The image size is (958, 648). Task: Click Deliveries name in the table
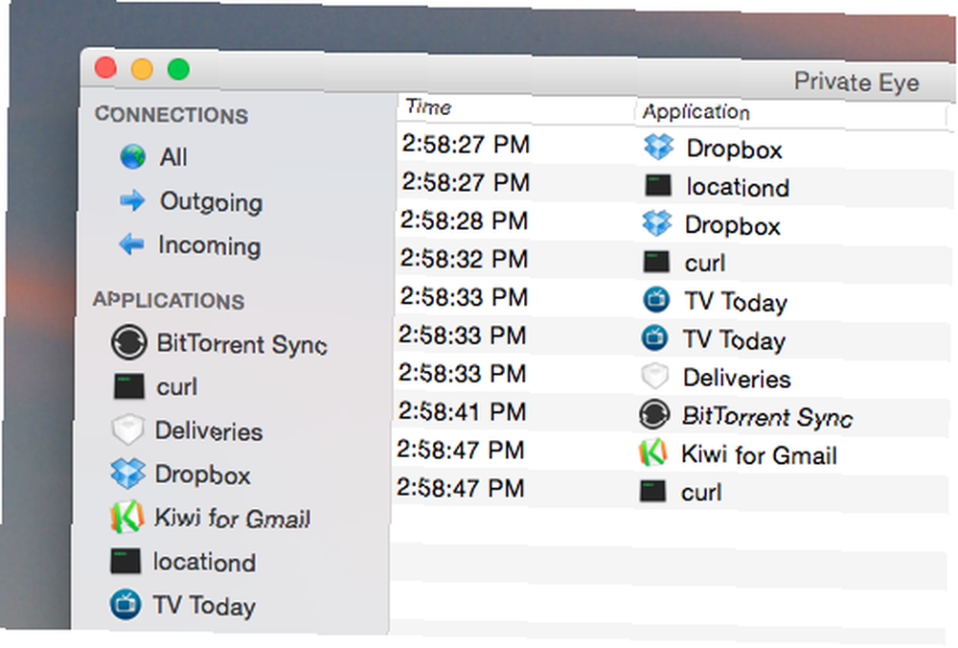click(737, 379)
